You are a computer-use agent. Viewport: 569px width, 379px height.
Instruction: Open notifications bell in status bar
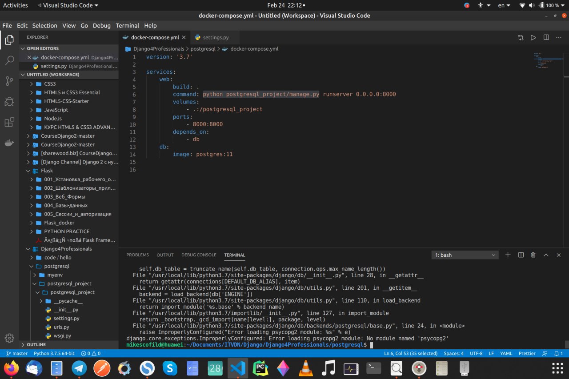point(557,354)
